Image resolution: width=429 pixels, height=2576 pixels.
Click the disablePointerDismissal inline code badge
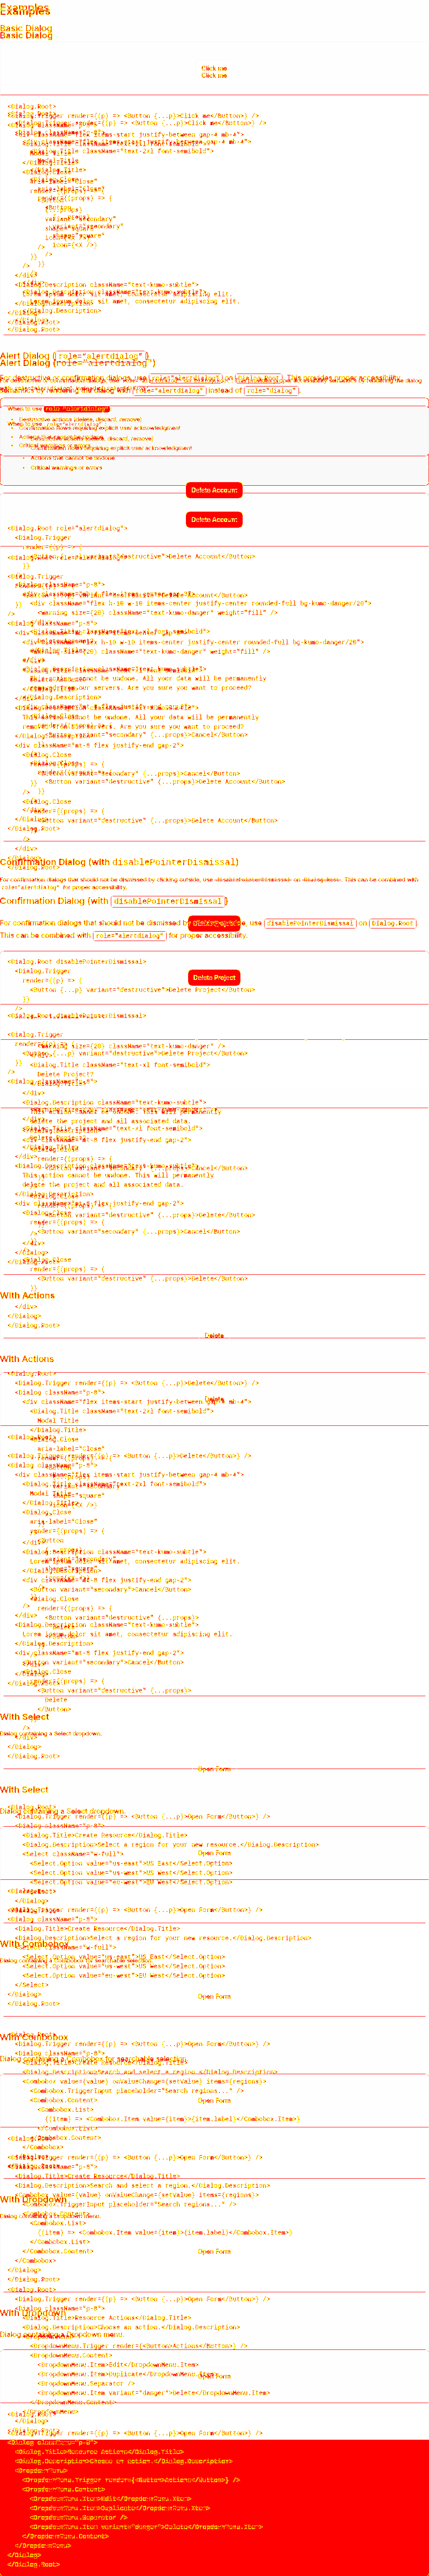310,923
